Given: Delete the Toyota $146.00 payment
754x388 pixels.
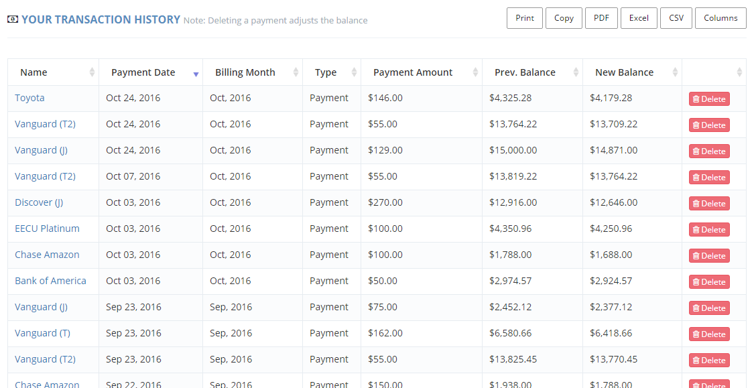Looking at the screenshot, I should 709,99.
